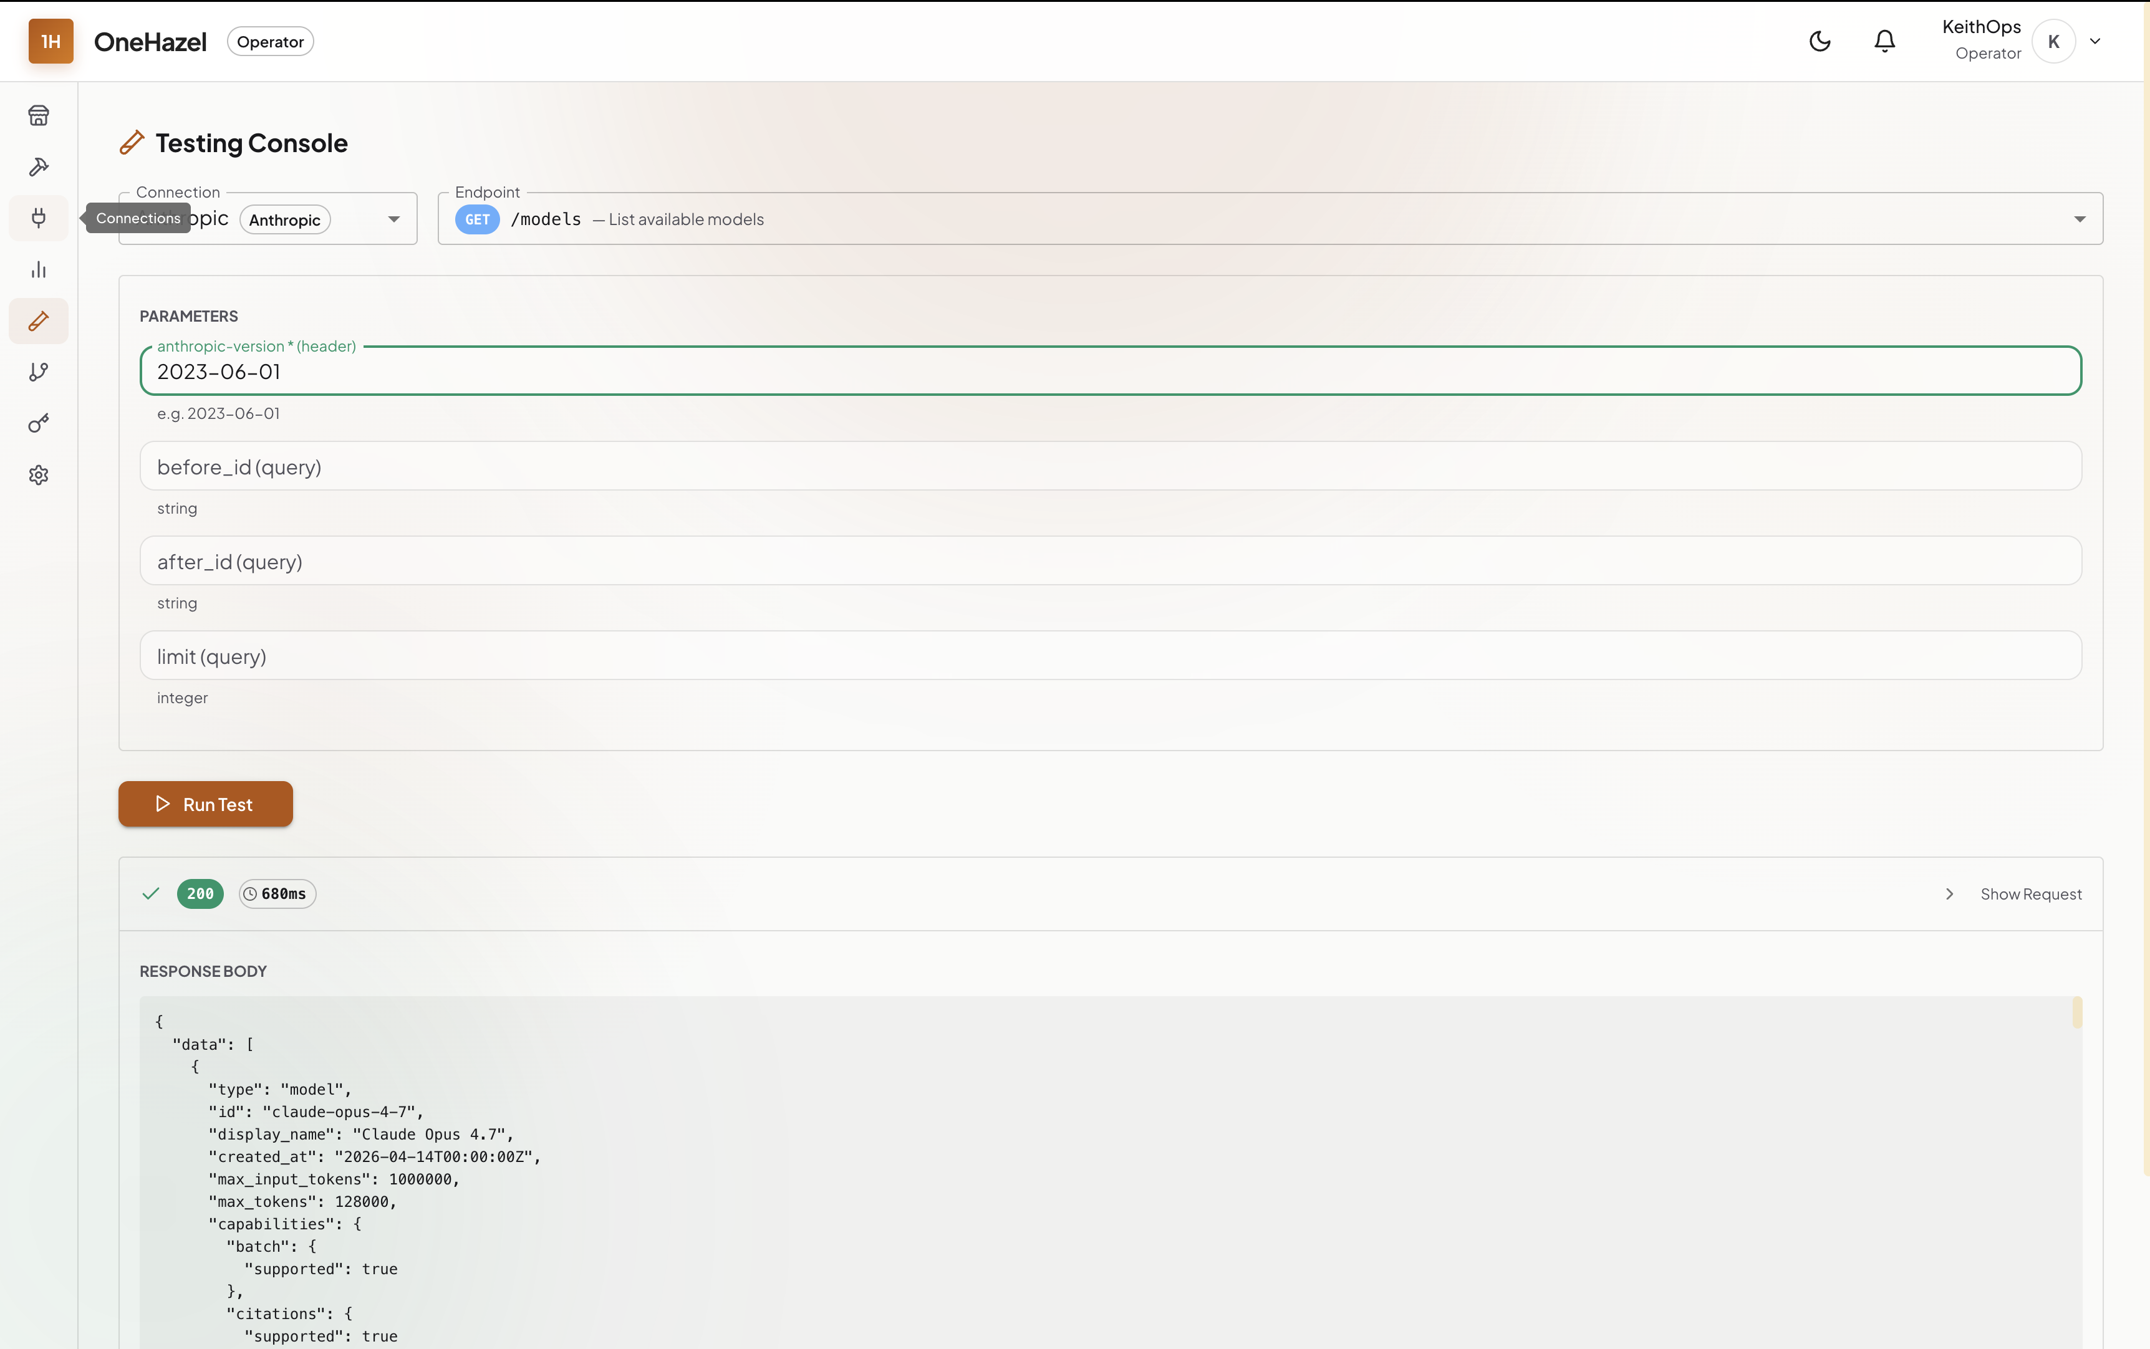Click the OneHazel brand name

tap(150, 42)
